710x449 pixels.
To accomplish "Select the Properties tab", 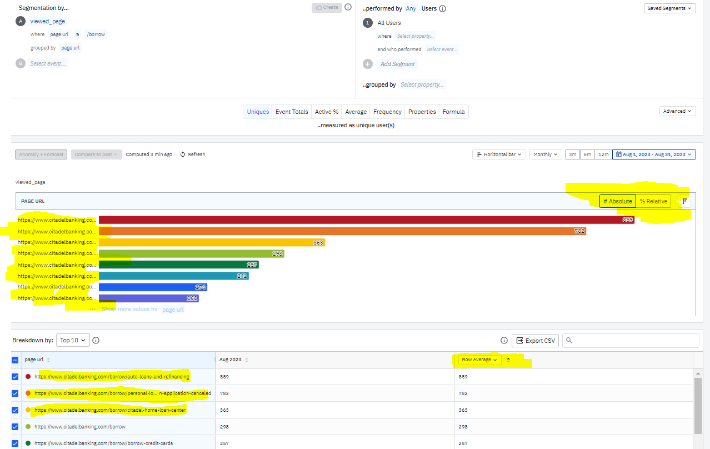I will (422, 112).
